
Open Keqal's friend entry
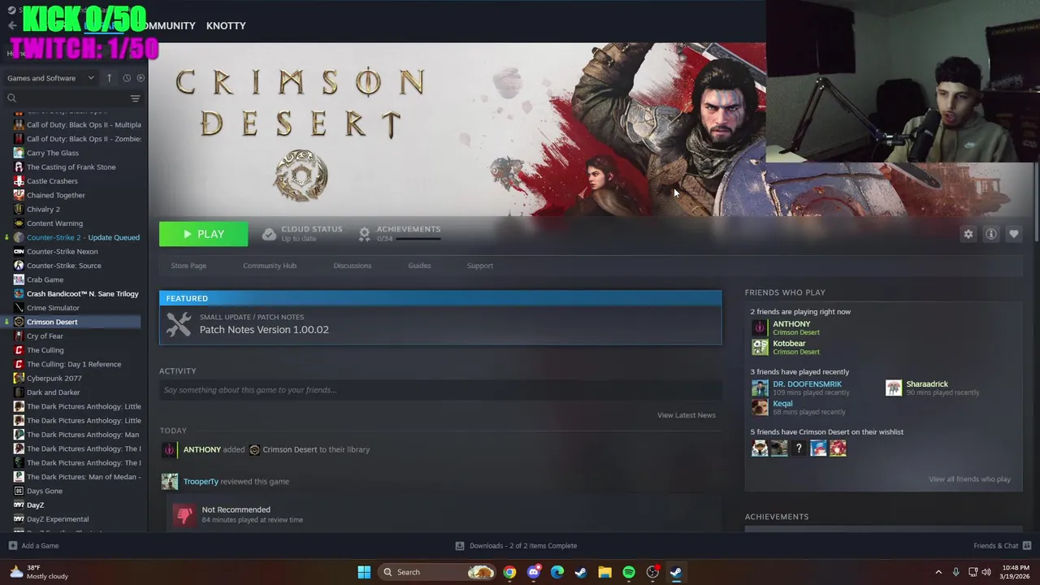[x=798, y=407]
